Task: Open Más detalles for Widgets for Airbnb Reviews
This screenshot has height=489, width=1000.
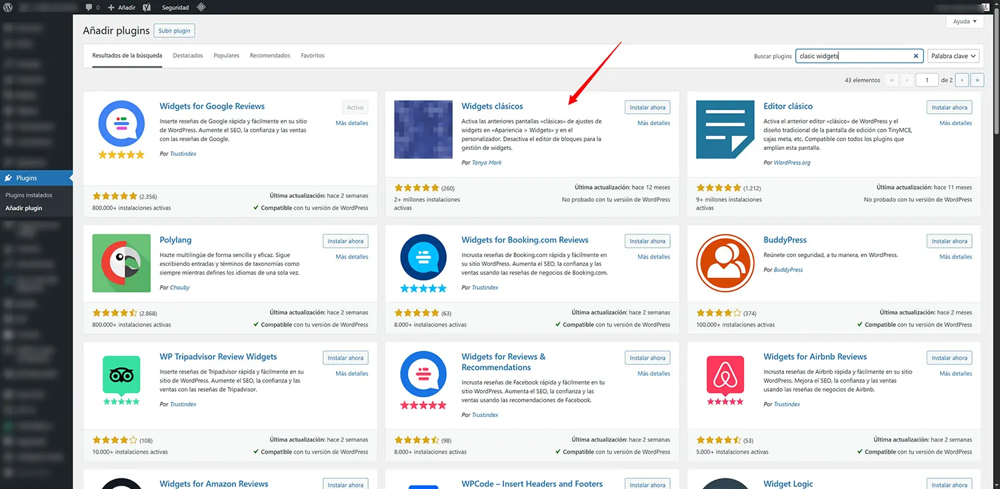Action: [956, 374]
